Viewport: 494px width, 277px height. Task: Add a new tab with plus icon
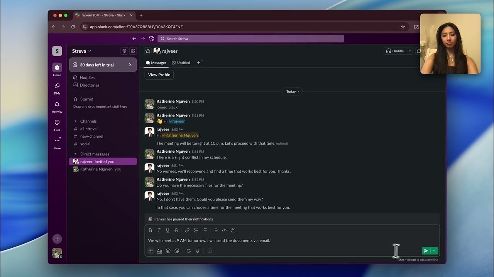(199, 63)
